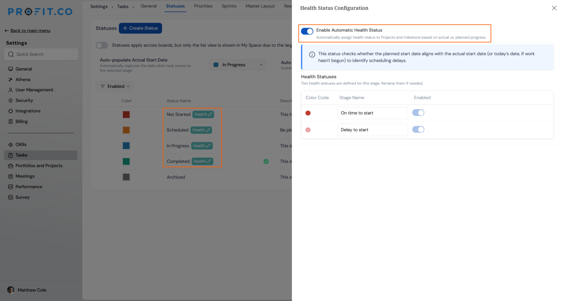Pick the red color dot for On time to start
The width and height of the screenshot is (563, 301).
point(308,113)
